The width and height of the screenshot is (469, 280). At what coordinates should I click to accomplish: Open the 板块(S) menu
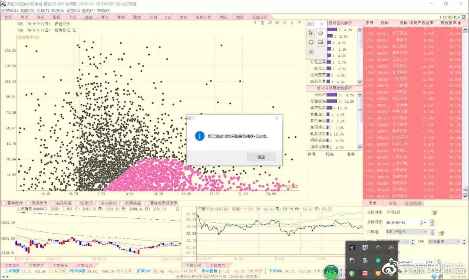(58, 10)
